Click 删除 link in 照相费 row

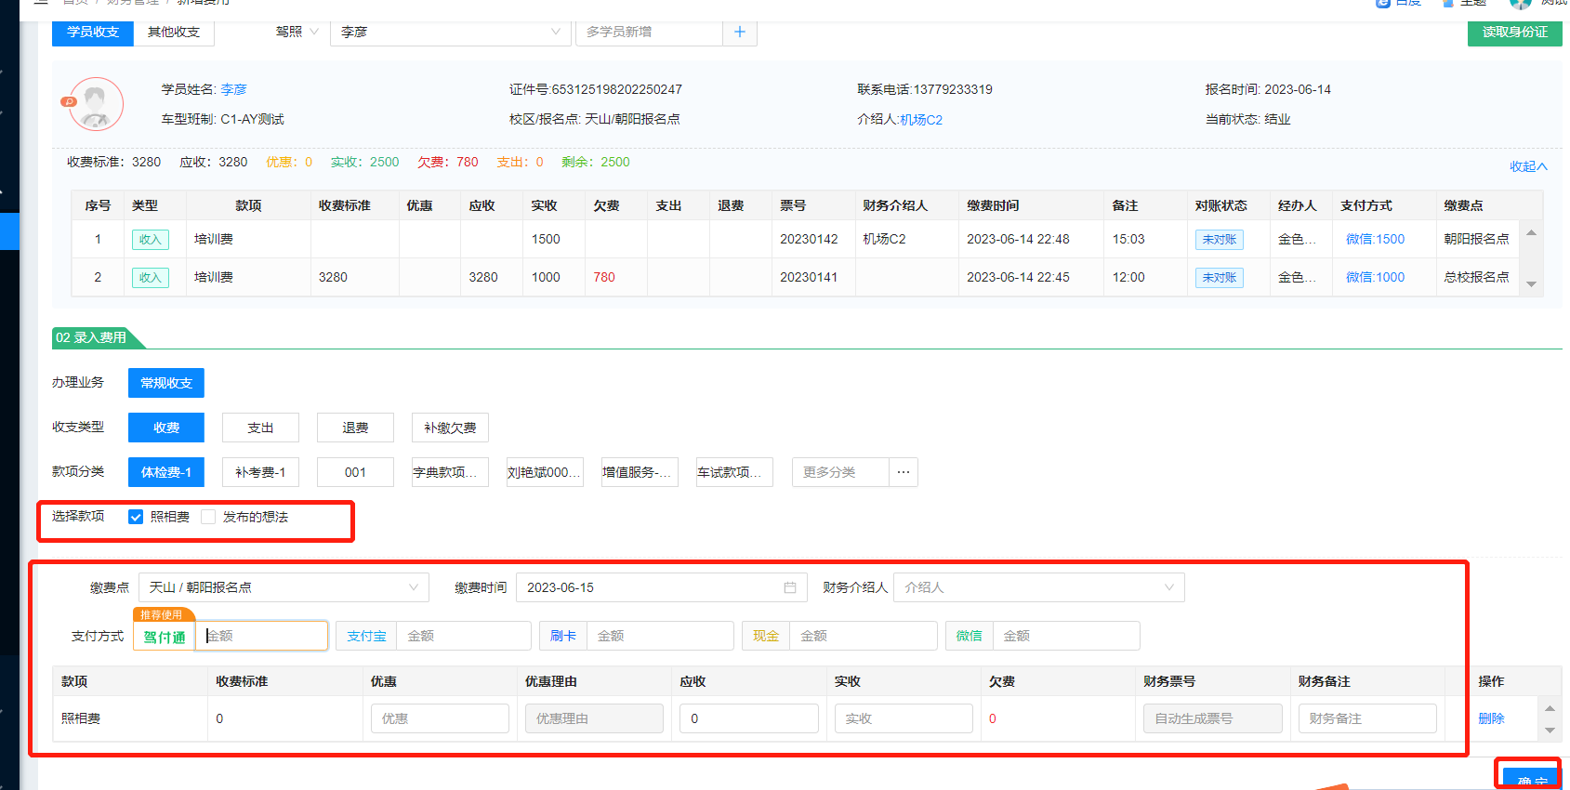1491,718
